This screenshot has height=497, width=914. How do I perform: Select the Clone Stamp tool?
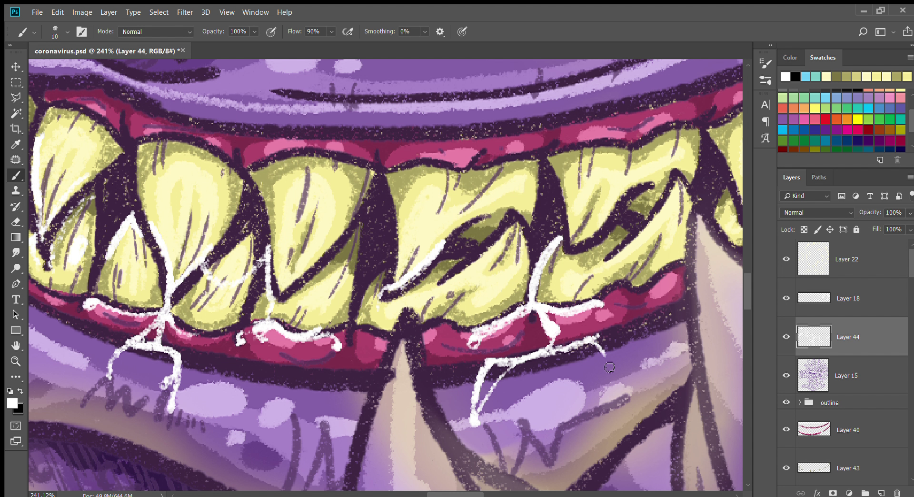pos(16,191)
